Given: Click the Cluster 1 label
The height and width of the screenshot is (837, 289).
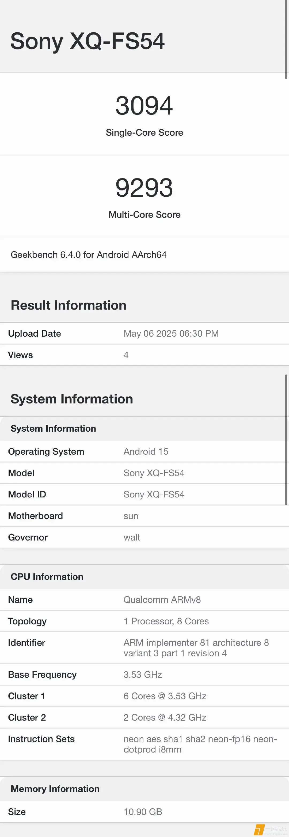Looking at the screenshot, I should point(27,696).
